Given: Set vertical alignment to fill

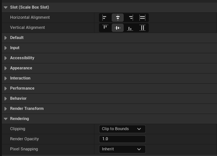Looking at the screenshot, I should point(142,28).
